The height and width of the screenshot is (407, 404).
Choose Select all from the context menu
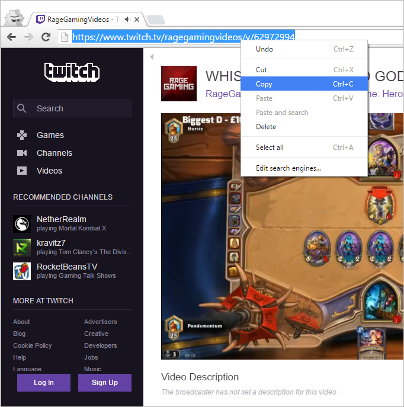coord(304,148)
